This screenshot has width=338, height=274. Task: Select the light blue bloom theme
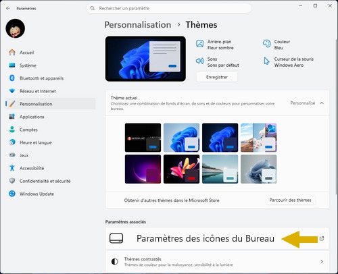click(x=181, y=138)
